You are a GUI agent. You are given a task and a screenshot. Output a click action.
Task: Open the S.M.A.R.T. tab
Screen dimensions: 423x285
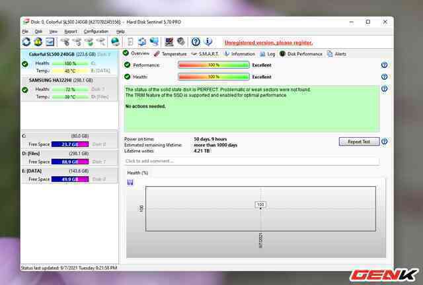(205, 54)
